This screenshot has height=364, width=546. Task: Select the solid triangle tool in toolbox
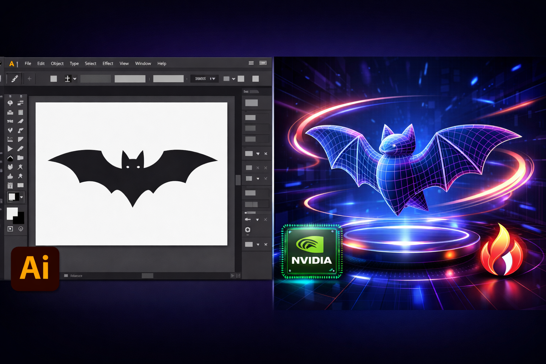10,149
